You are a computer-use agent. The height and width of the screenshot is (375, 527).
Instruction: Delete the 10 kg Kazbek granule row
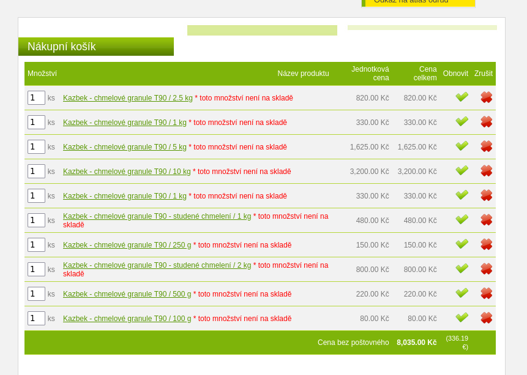(x=486, y=171)
